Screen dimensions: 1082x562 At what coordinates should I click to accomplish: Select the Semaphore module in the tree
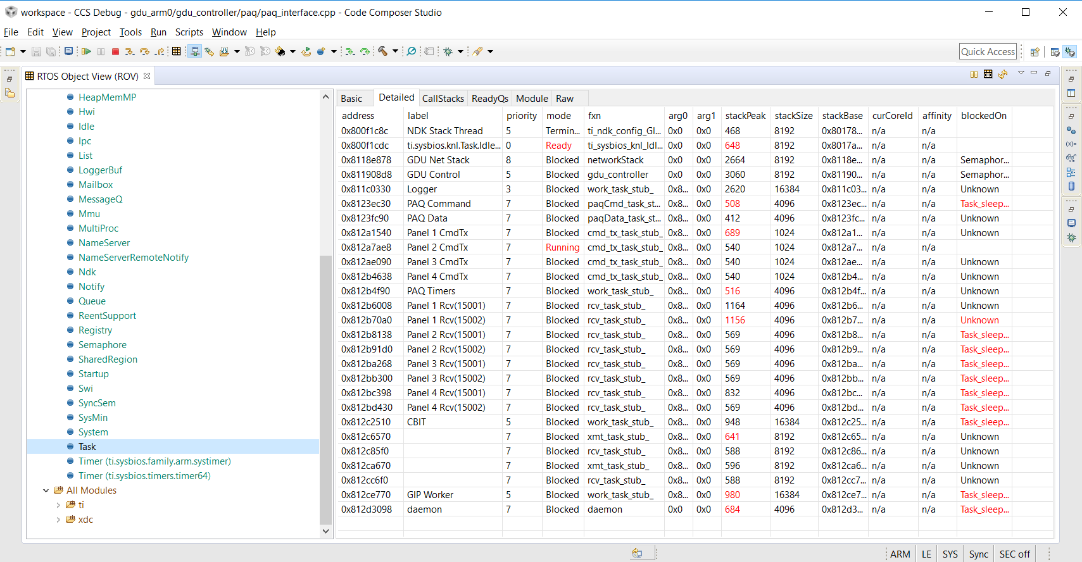click(x=103, y=345)
